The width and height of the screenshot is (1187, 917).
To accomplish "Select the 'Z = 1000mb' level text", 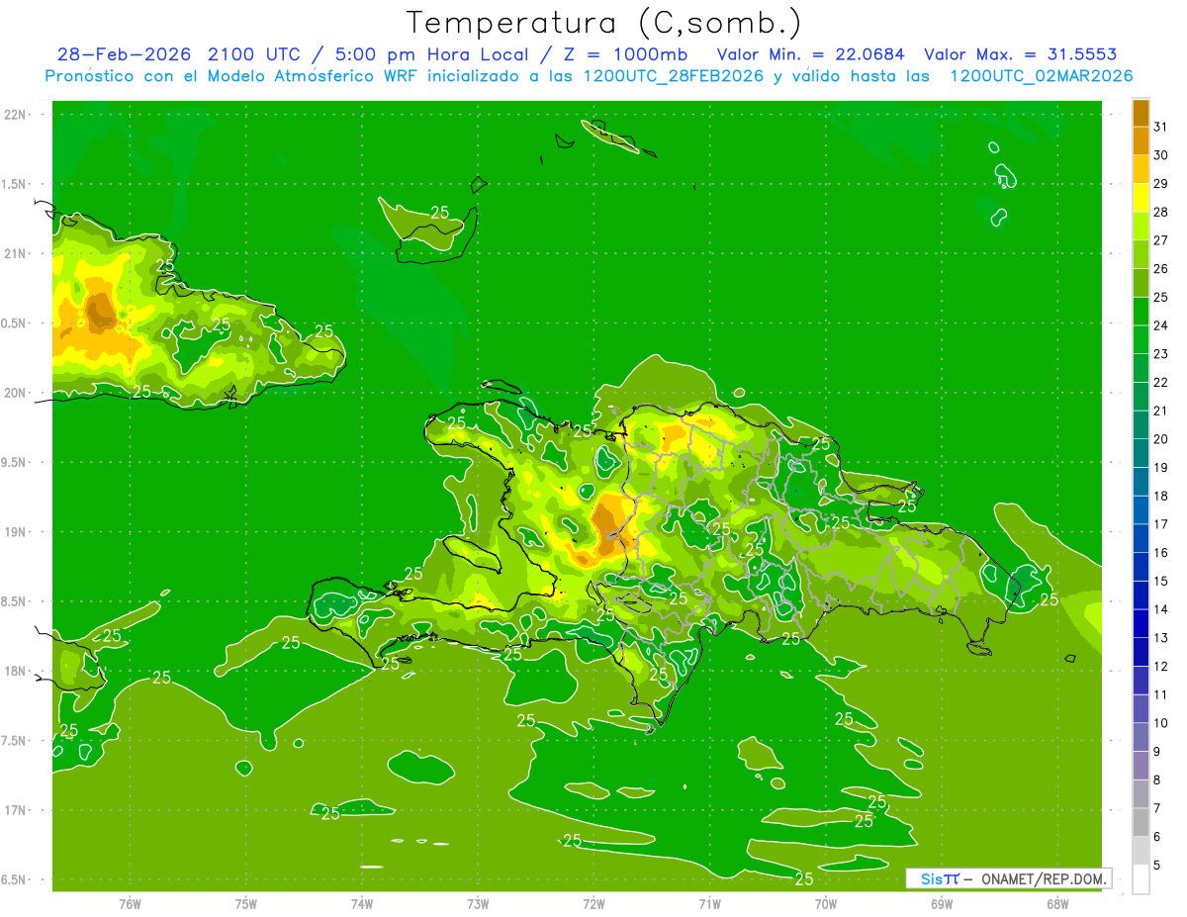I will click(x=624, y=54).
